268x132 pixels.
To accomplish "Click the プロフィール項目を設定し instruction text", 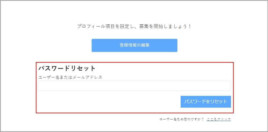I will 134,27.
